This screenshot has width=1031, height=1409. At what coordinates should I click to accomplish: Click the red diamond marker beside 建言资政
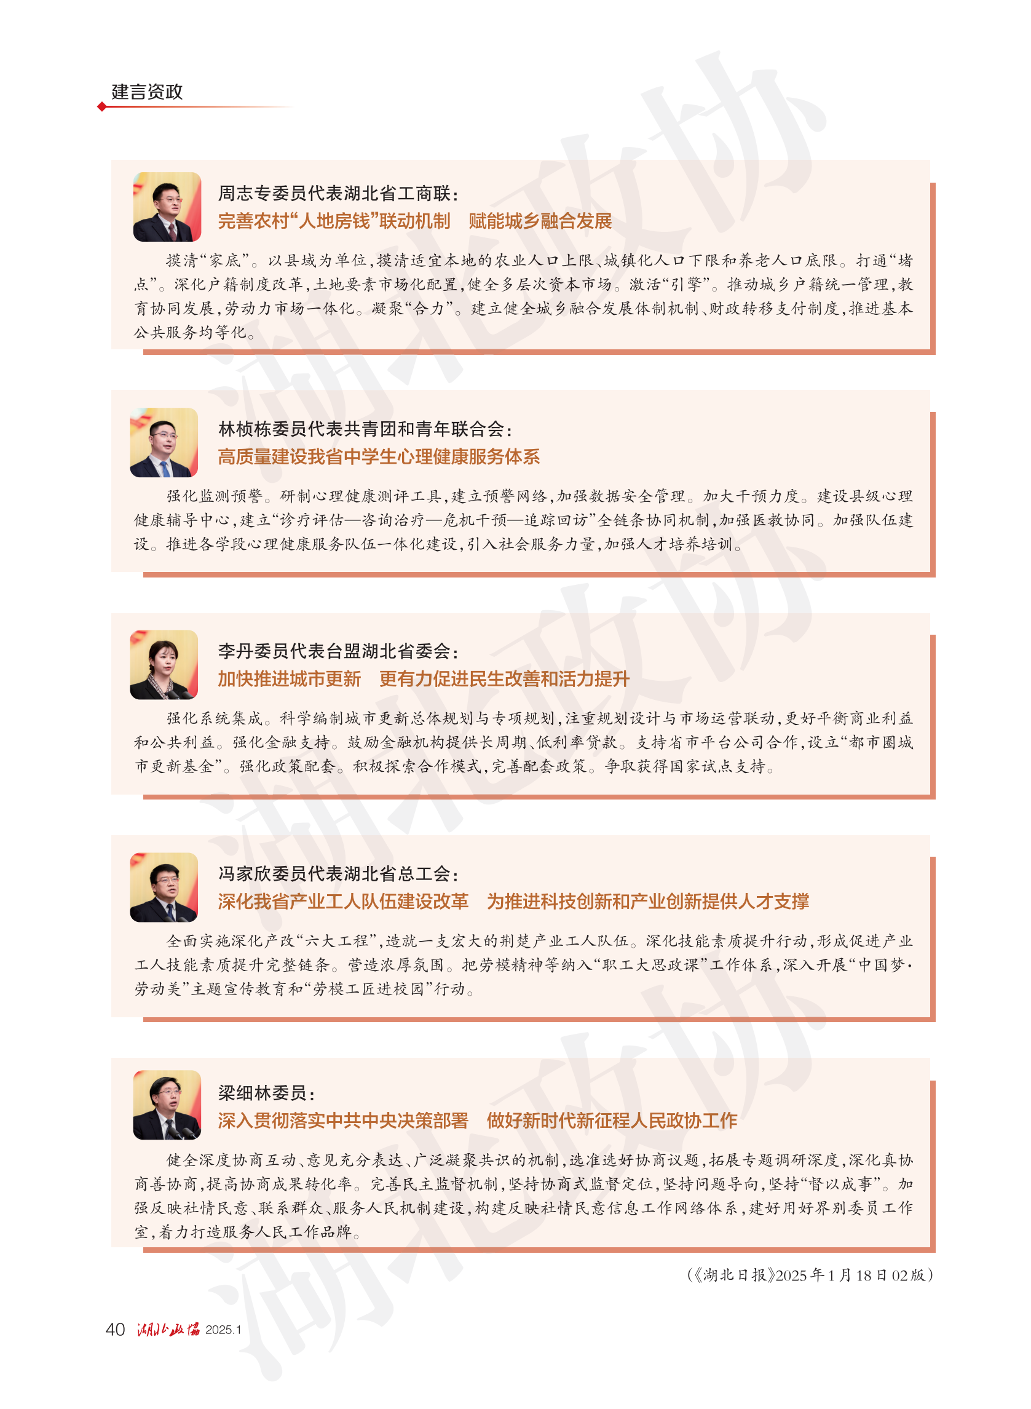tap(101, 107)
